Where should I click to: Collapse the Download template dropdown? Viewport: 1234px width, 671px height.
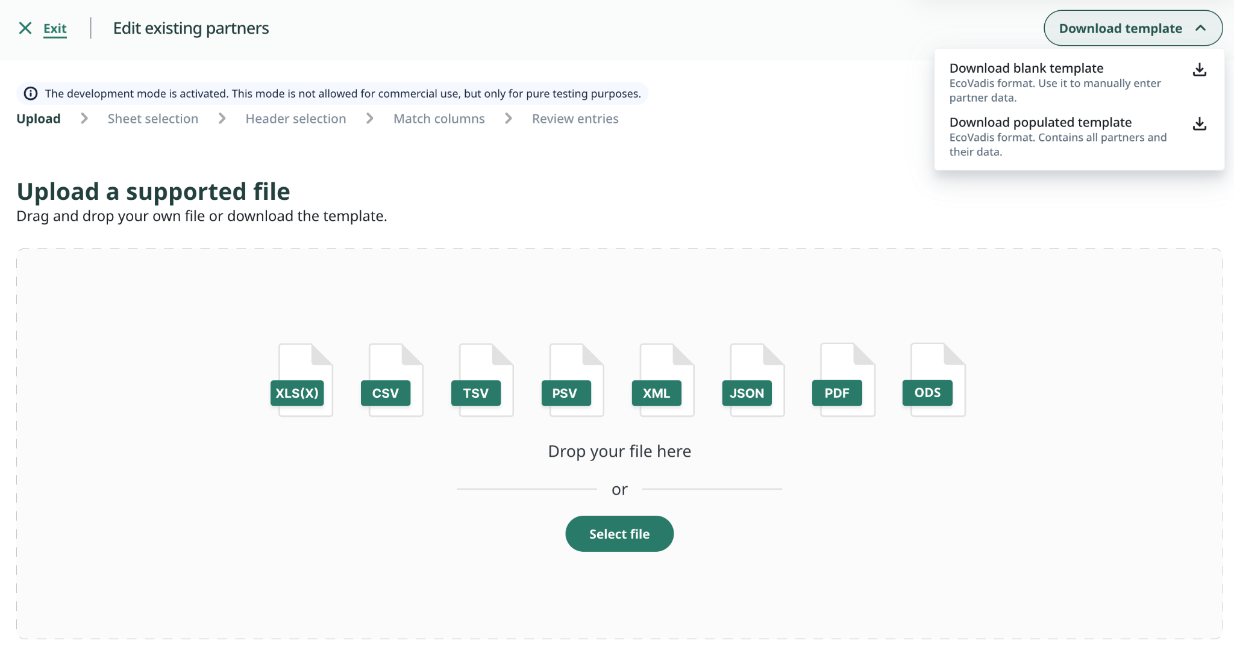(1133, 28)
